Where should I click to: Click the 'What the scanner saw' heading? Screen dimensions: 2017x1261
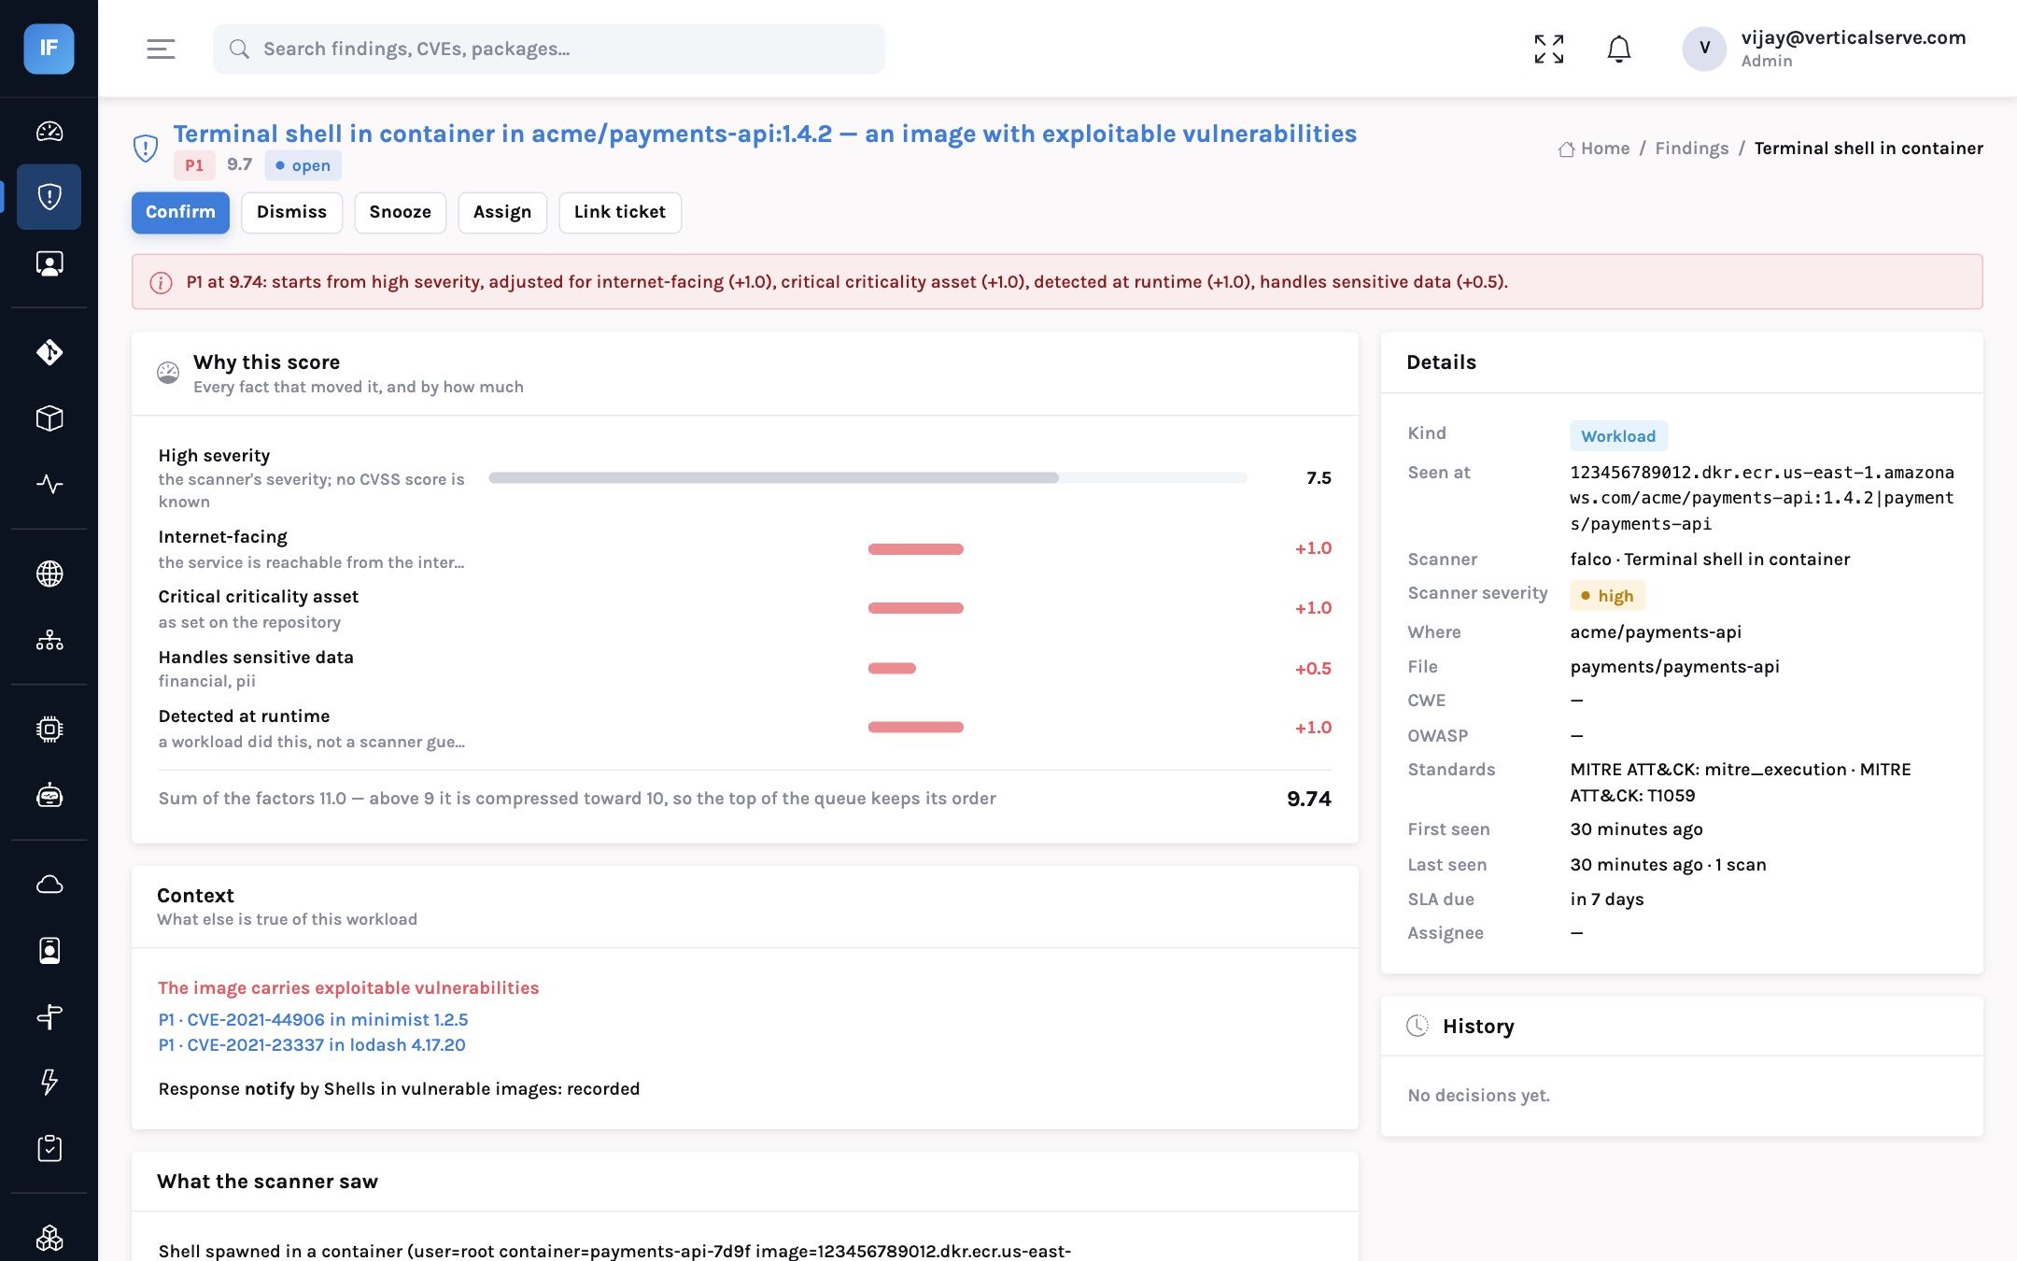click(x=267, y=1182)
